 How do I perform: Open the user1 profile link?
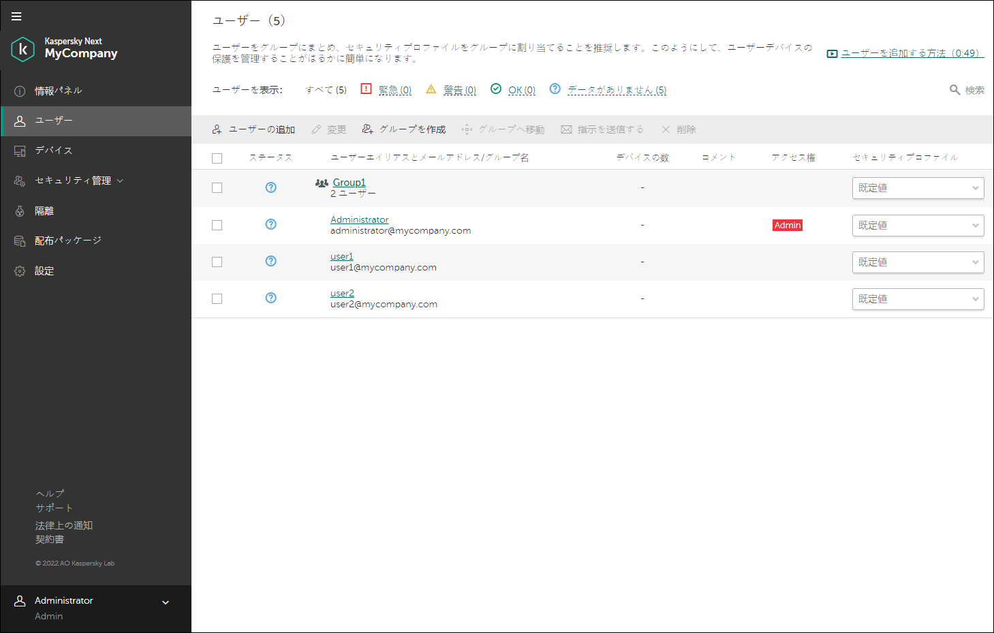click(x=342, y=256)
